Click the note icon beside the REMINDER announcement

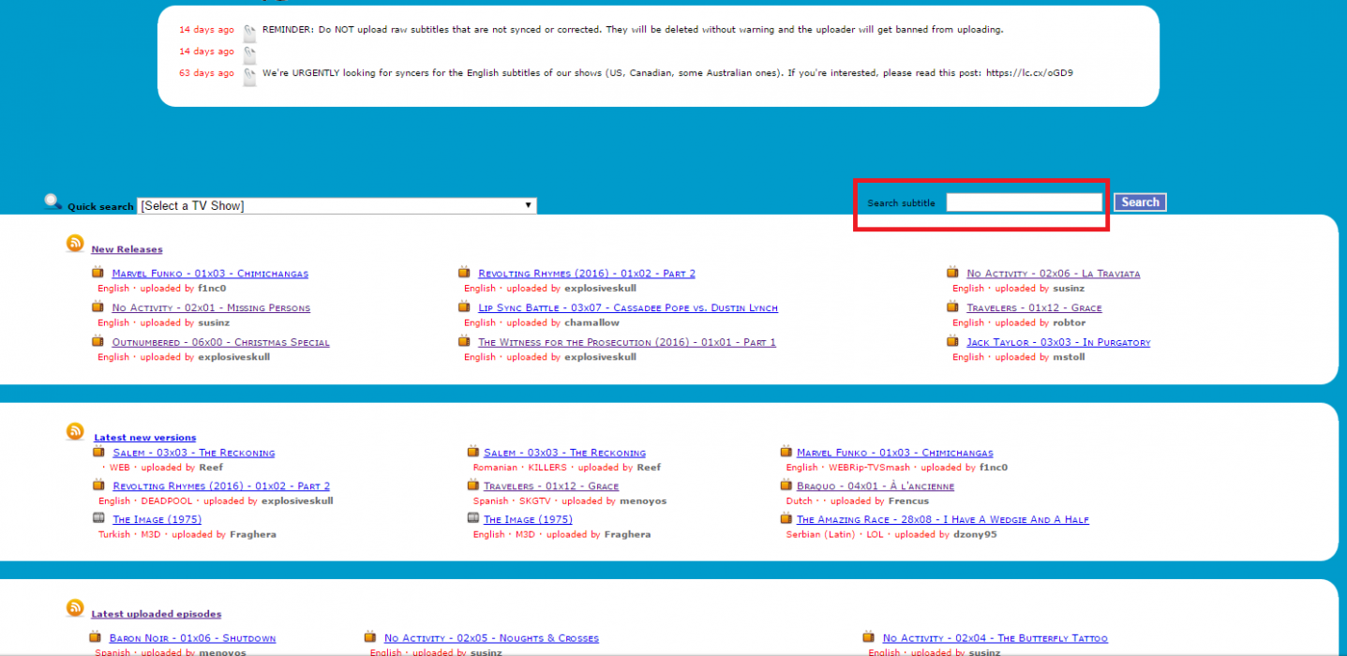click(249, 32)
